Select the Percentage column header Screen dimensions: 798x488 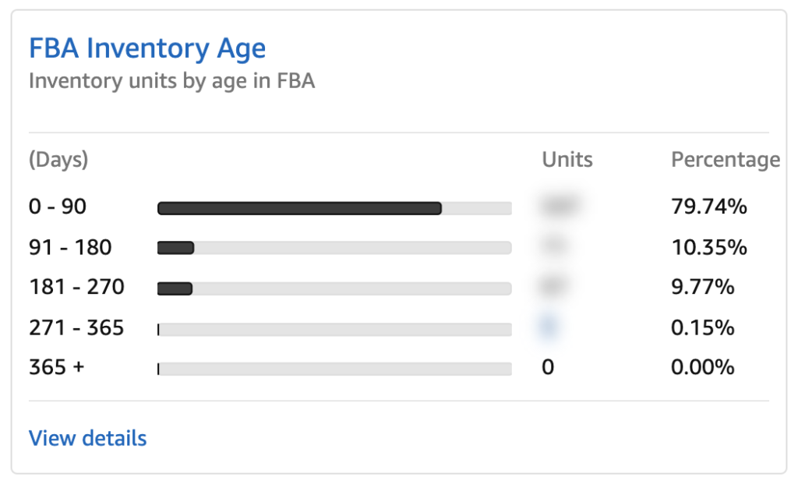pos(725,159)
